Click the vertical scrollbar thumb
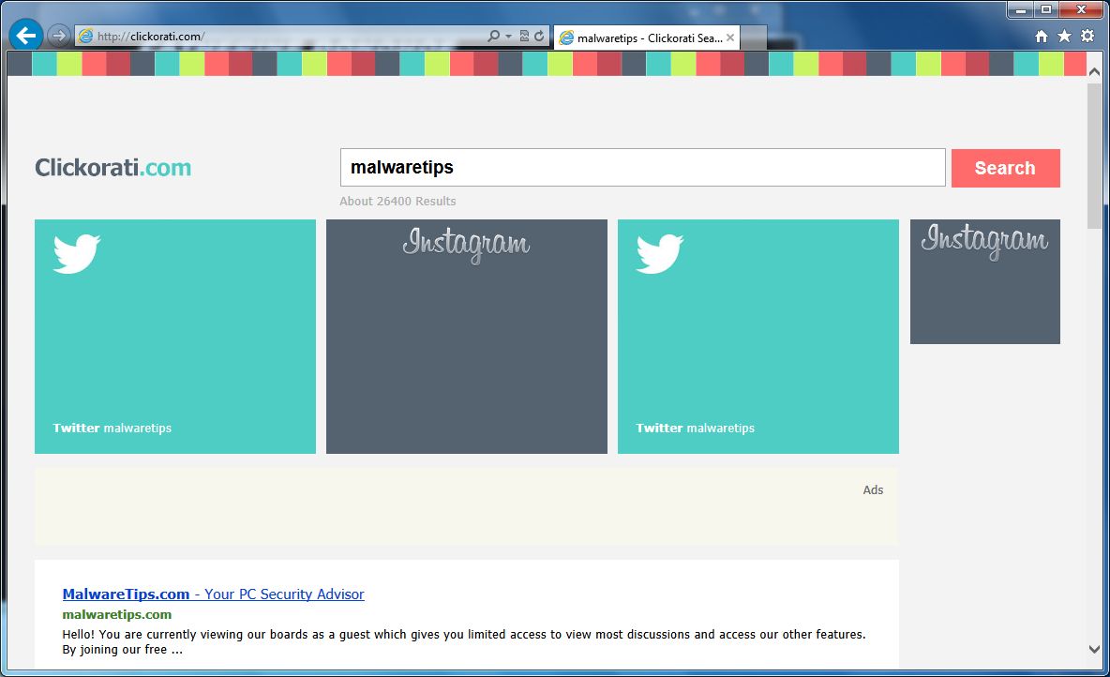1110x677 pixels. point(1094,156)
